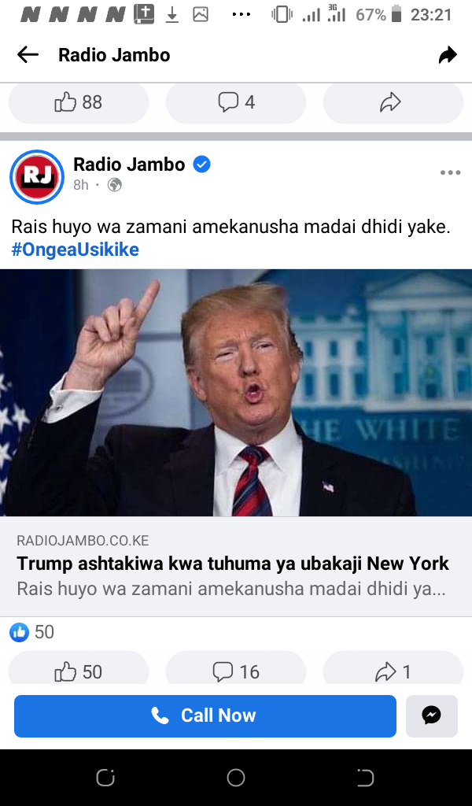
Task: Open comments on post with 4 comments
Action: point(236,102)
